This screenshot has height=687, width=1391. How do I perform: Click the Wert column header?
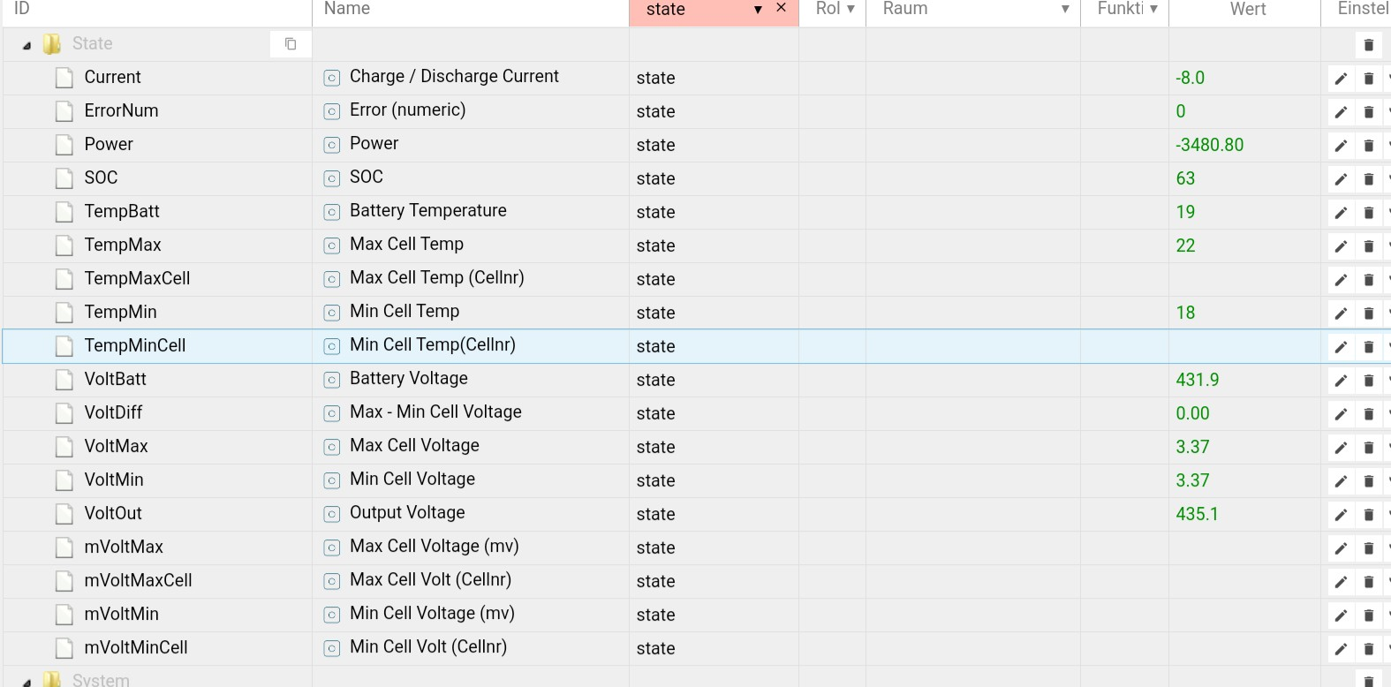tap(1247, 9)
